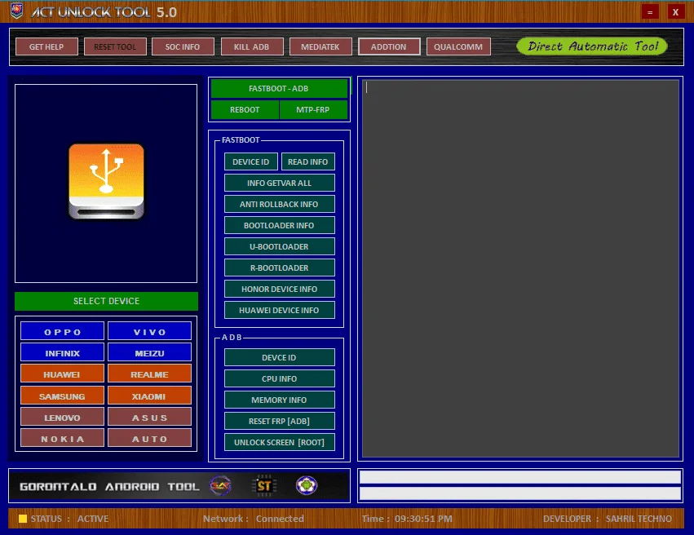
Task: Run INFO GETVAR ALL
Action: (279, 183)
